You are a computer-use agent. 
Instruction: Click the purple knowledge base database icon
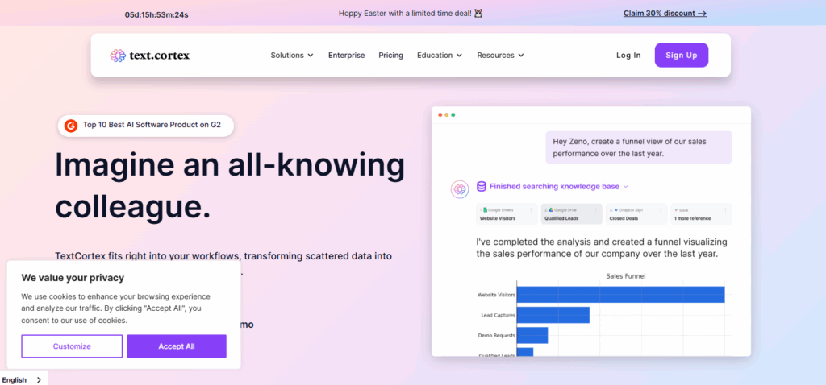click(482, 186)
